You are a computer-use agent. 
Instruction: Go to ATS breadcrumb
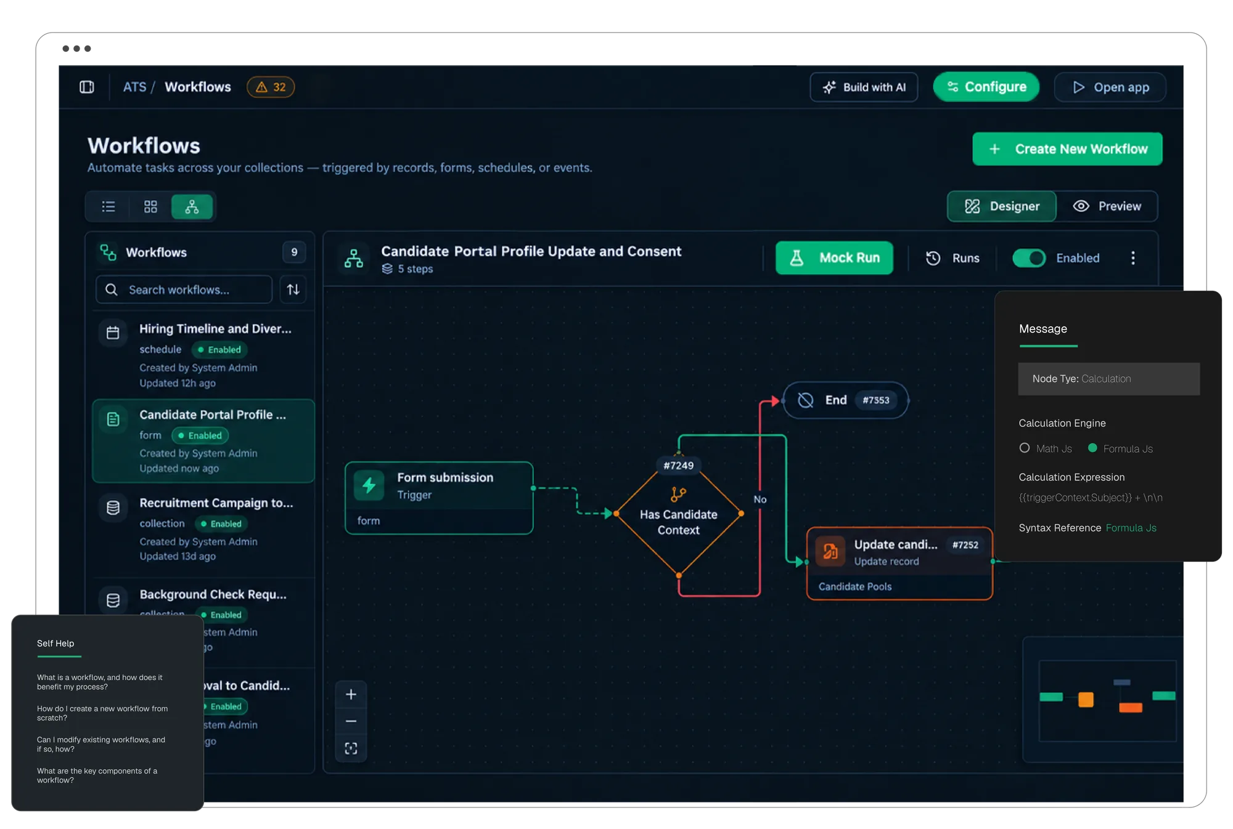click(134, 87)
